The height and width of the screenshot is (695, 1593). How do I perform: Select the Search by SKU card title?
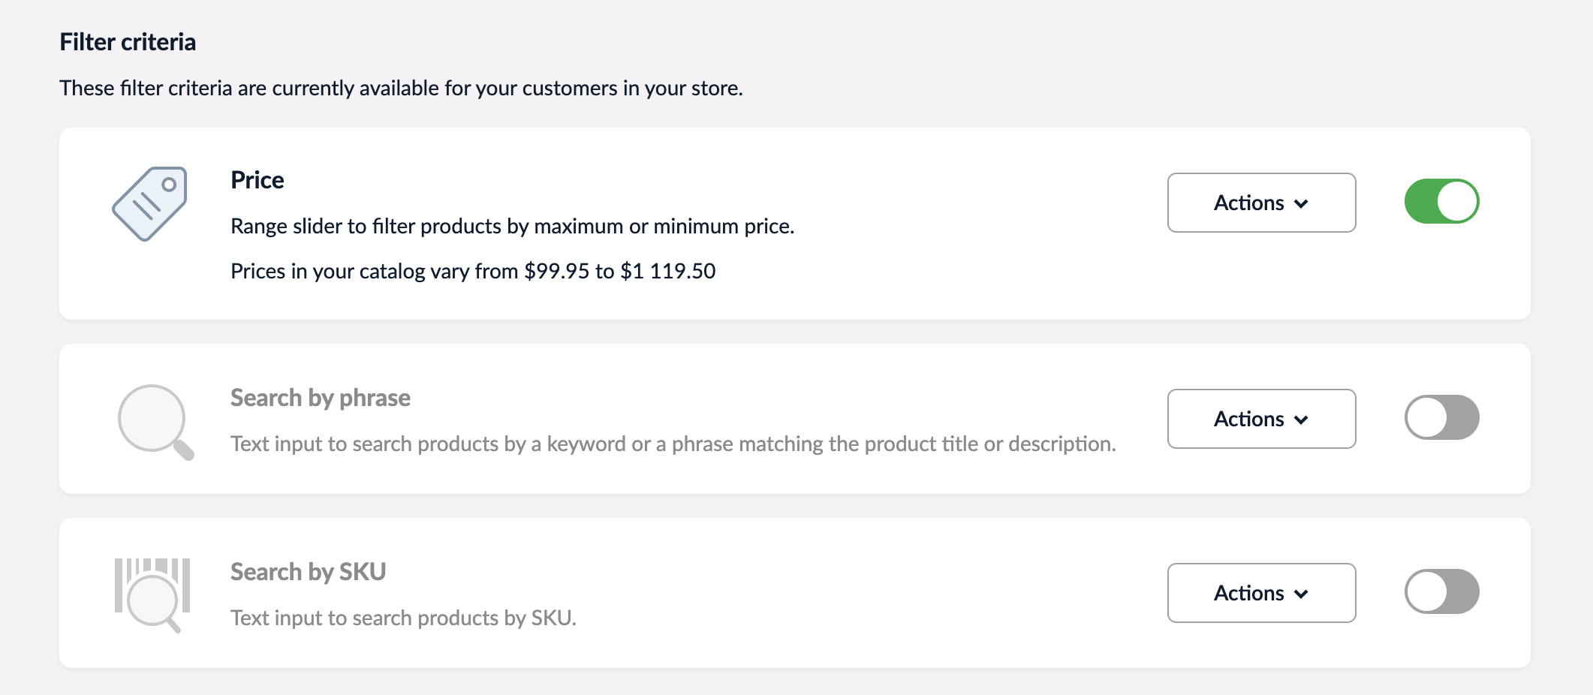(x=308, y=571)
